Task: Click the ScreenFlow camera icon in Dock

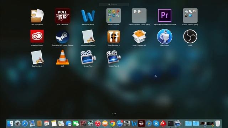Action: 178,123
